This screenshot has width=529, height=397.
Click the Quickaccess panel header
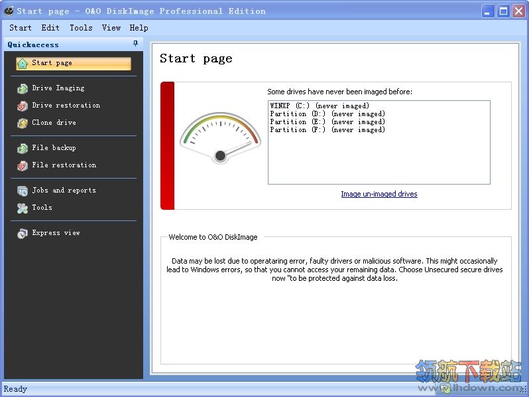click(73, 44)
